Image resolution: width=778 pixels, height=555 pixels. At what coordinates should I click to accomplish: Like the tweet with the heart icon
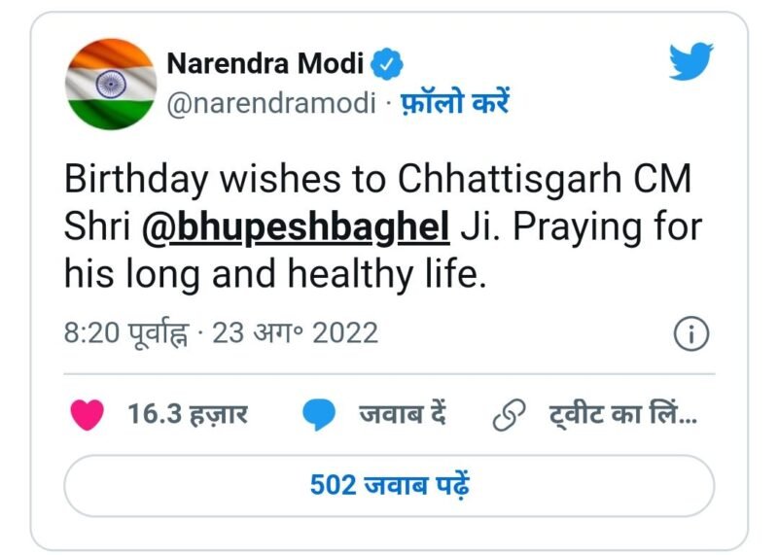88,415
